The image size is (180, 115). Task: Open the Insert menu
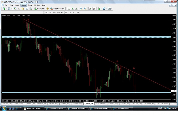click(x=17, y=5)
